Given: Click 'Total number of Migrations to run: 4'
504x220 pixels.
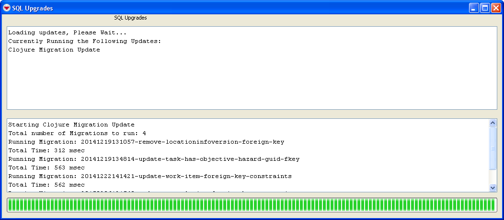Looking at the screenshot, I should click(x=77, y=133).
